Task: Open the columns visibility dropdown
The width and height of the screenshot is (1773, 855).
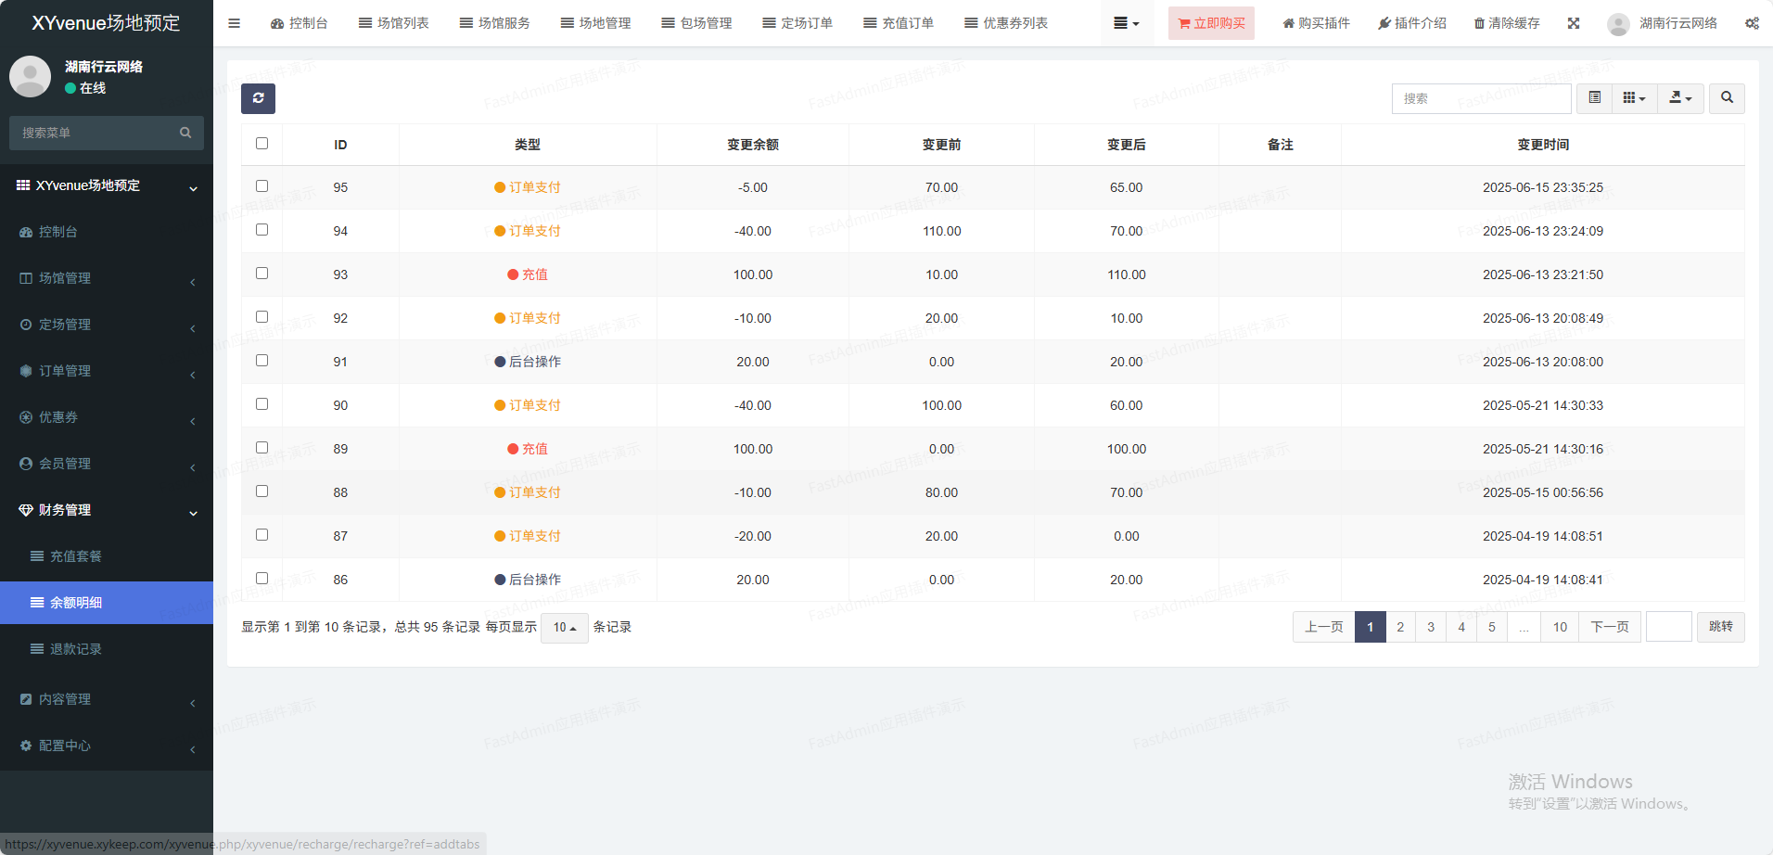Action: tap(1634, 98)
